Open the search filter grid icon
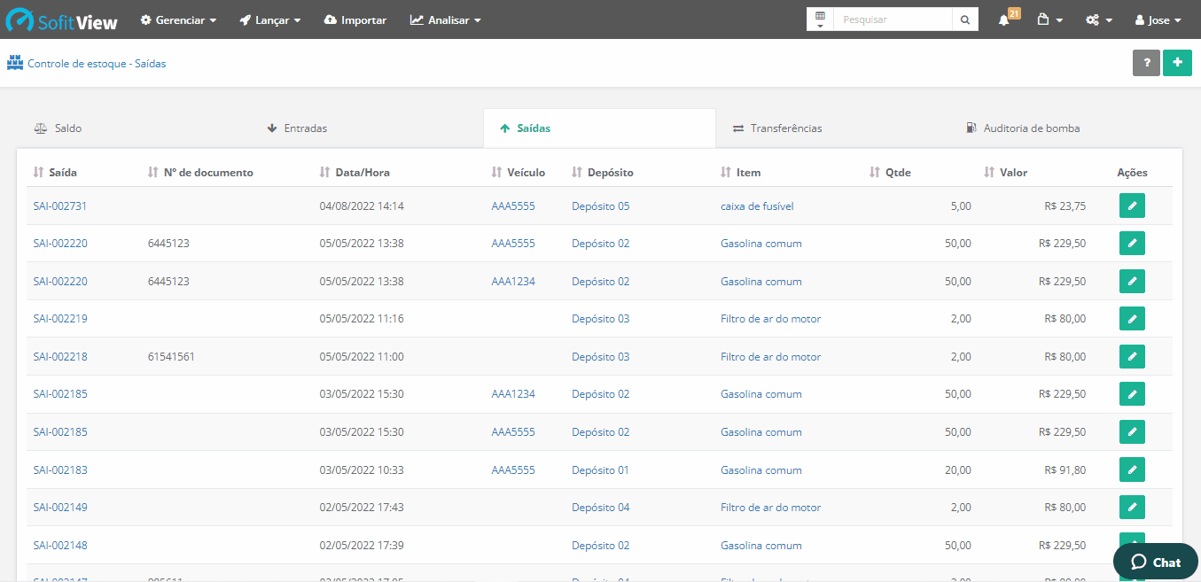The width and height of the screenshot is (1201, 582). [820, 19]
